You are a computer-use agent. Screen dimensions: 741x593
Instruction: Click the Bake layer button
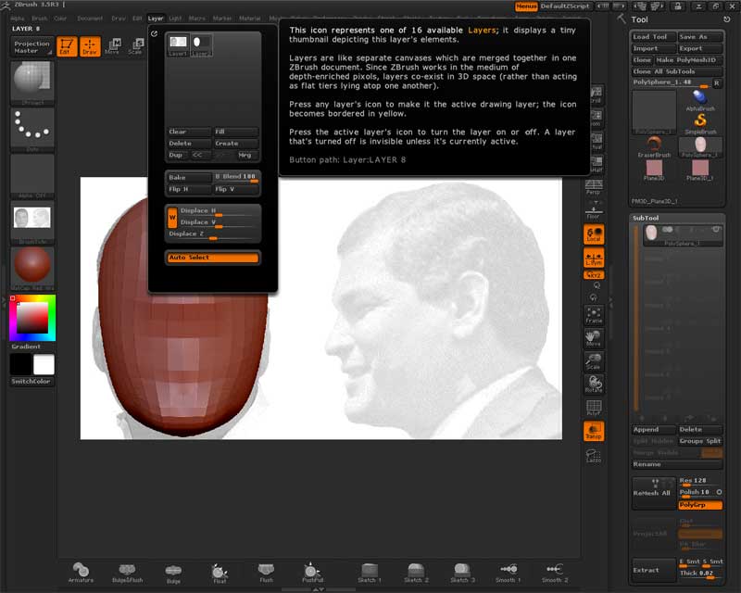click(189, 177)
